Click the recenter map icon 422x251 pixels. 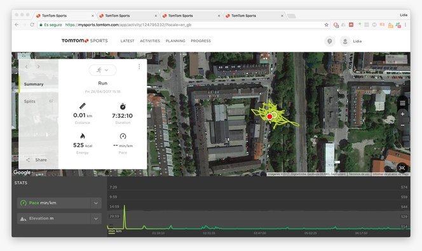point(402,168)
